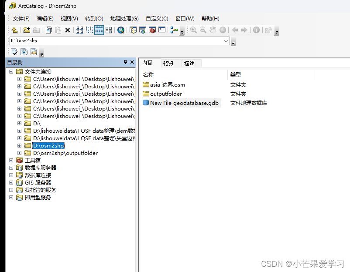Open the 自定义(C) menu
Image resolution: width=350 pixels, height=272 pixels.
157,18
